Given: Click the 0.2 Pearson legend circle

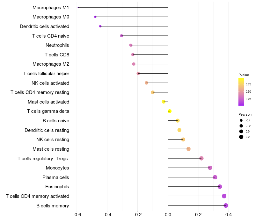Looking at the screenshot, I should [x=241, y=137].
